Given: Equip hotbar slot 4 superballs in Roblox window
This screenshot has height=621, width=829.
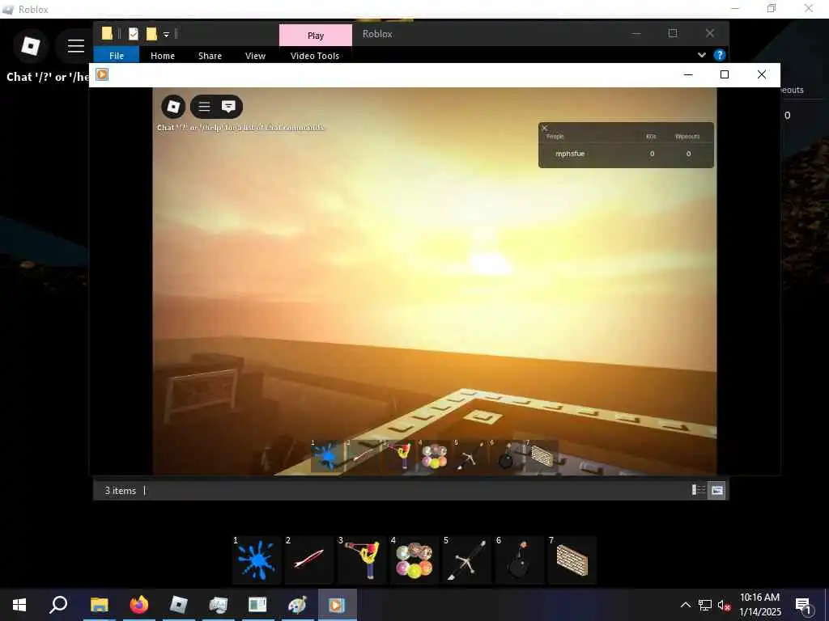Looking at the screenshot, I should point(414,560).
